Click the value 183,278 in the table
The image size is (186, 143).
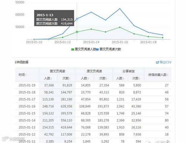coord(103,120)
